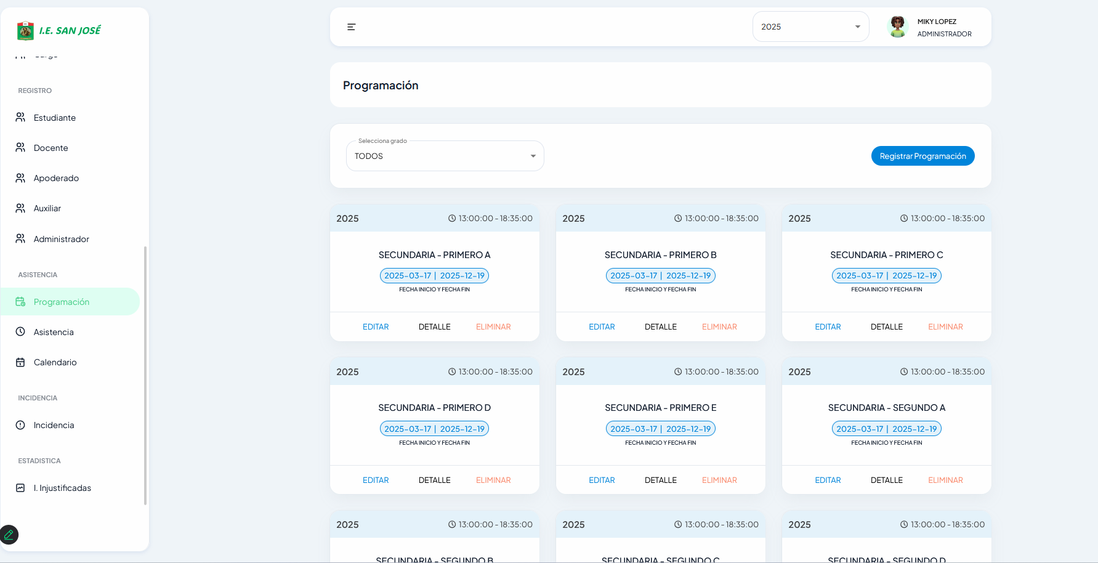
Task: Go to Apoderado menu item
Action: (56, 178)
